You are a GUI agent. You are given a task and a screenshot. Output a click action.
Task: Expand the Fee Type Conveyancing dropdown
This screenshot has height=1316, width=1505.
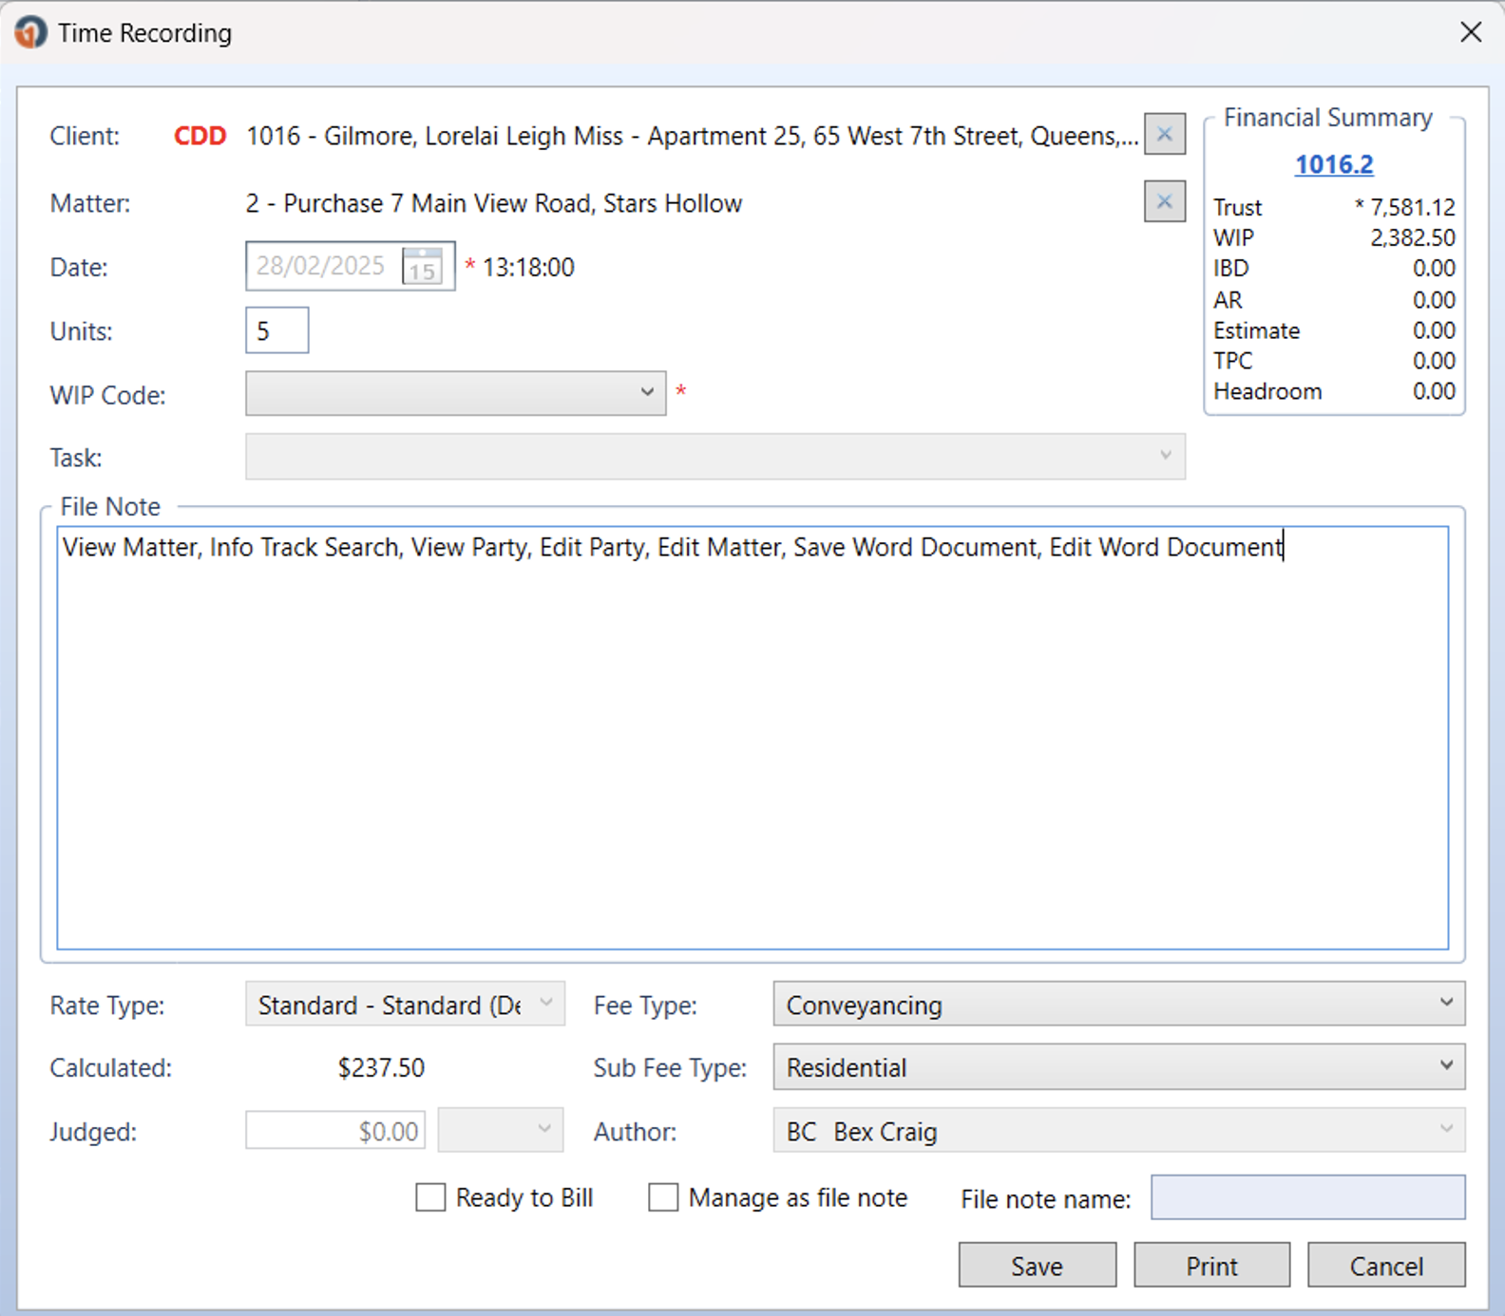[1119, 1004]
